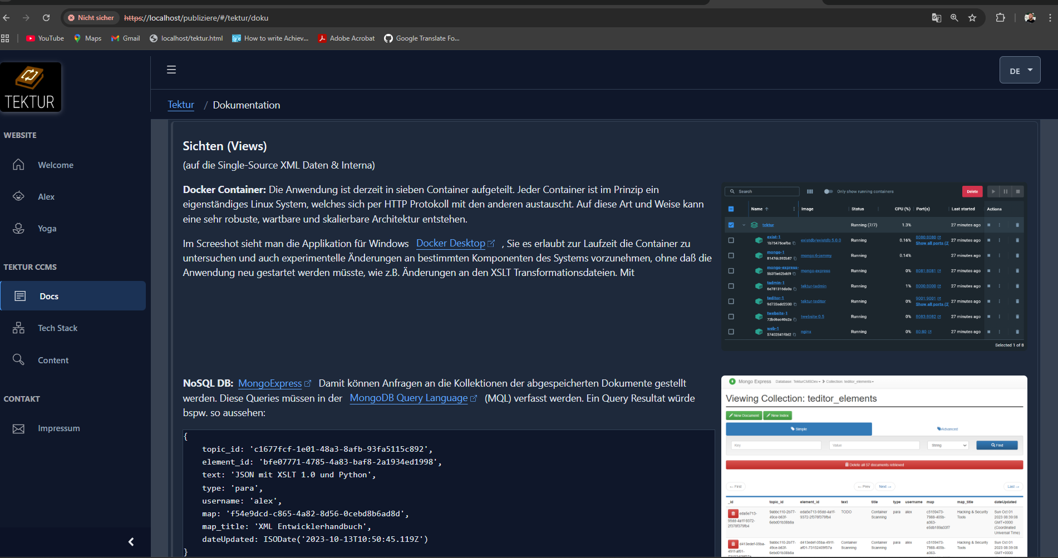Bookmark this page using the star icon
Screen dimensions: 1058x558
click(973, 18)
